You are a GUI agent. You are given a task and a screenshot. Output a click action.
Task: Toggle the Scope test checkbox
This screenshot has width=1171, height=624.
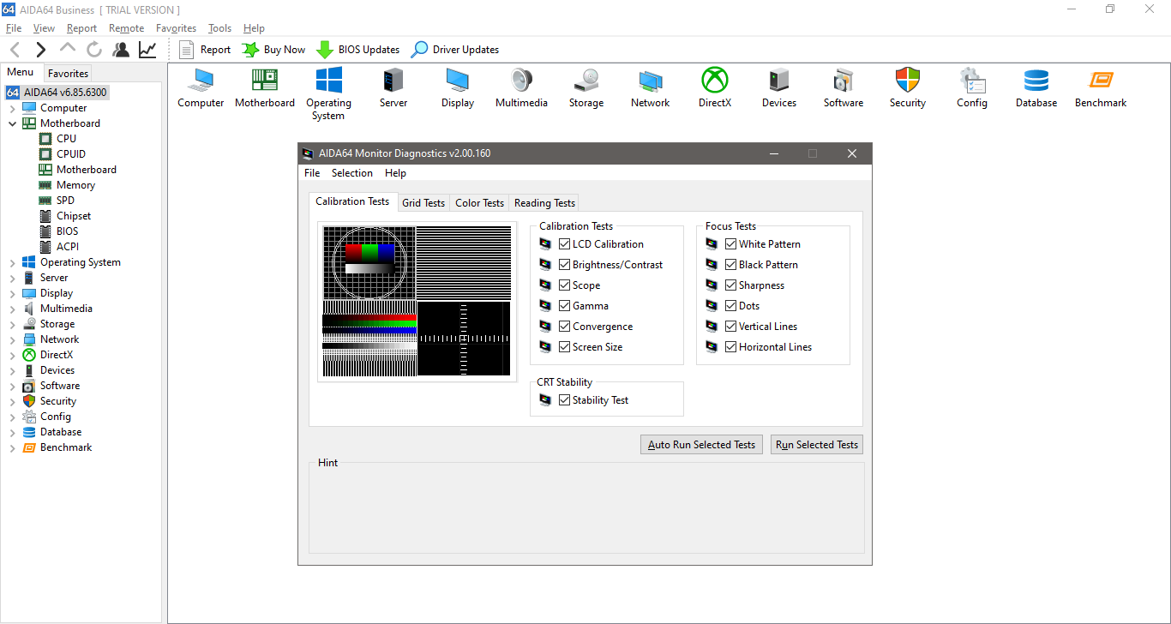point(564,285)
